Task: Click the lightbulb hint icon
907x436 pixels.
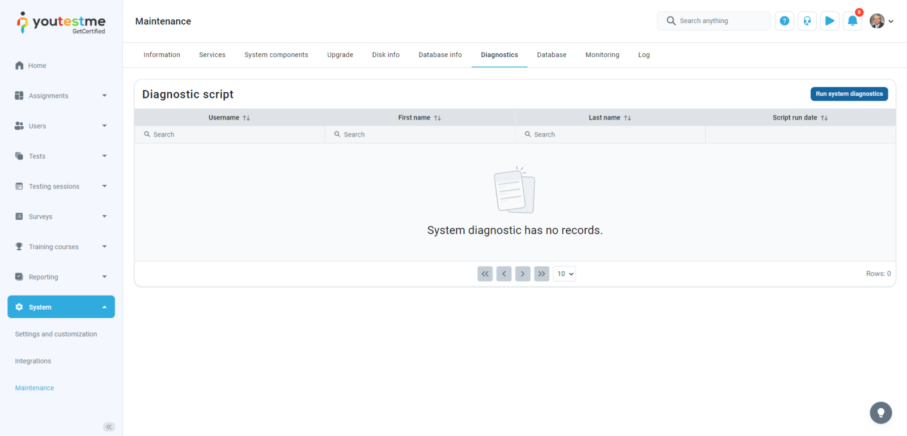Action: (x=880, y=413)
